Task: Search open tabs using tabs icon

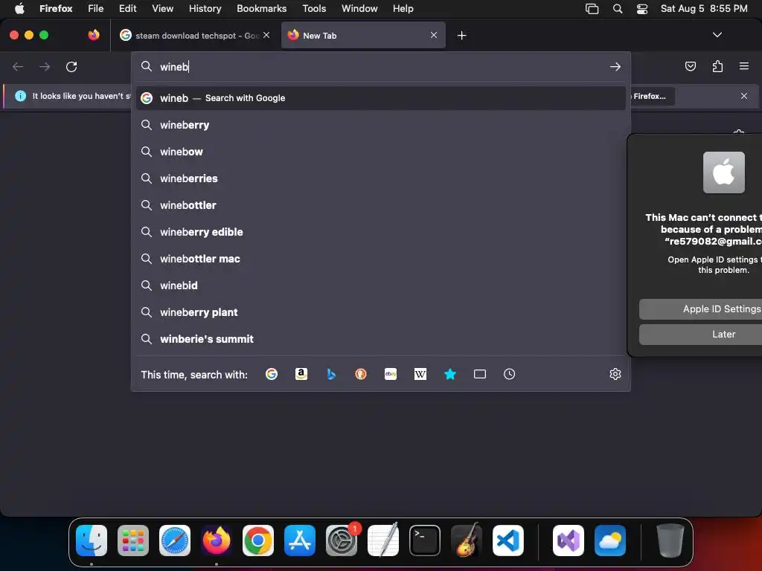Action: 480,374
